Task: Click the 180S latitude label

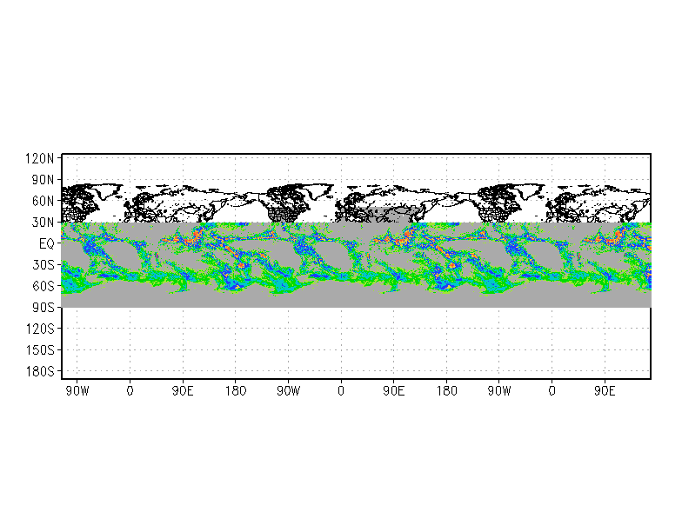Action: click(40, 371)
